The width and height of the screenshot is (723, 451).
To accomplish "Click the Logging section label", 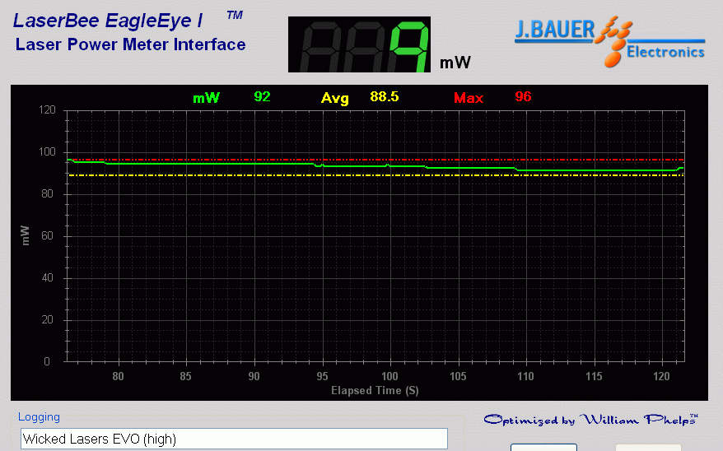I will click(39, 417).
